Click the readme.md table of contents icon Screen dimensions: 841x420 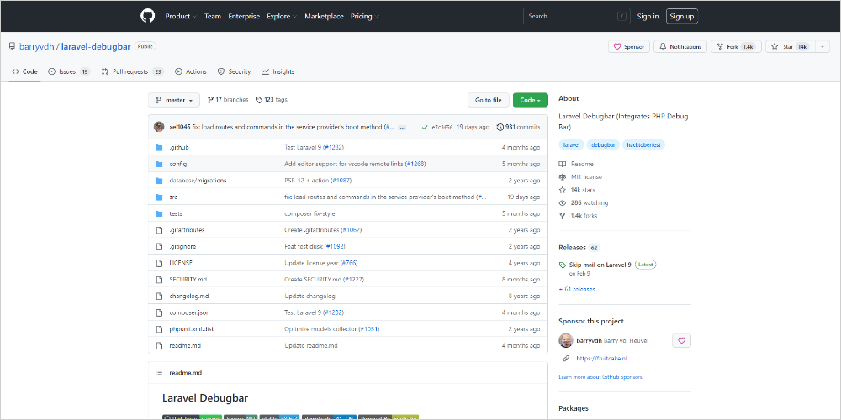pyautogui.click(x=159, y=372)
